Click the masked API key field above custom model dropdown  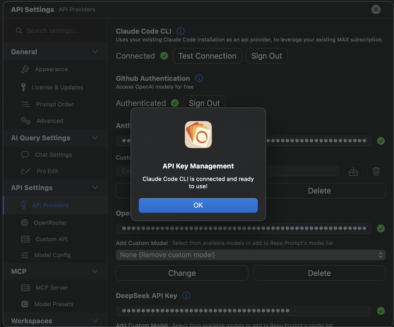click(244, 228)
